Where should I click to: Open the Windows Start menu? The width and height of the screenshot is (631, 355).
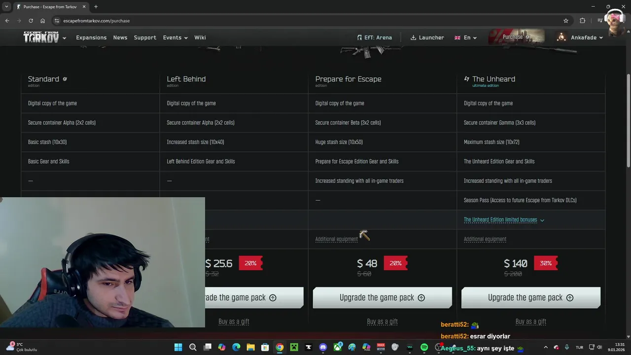[178, 347]
